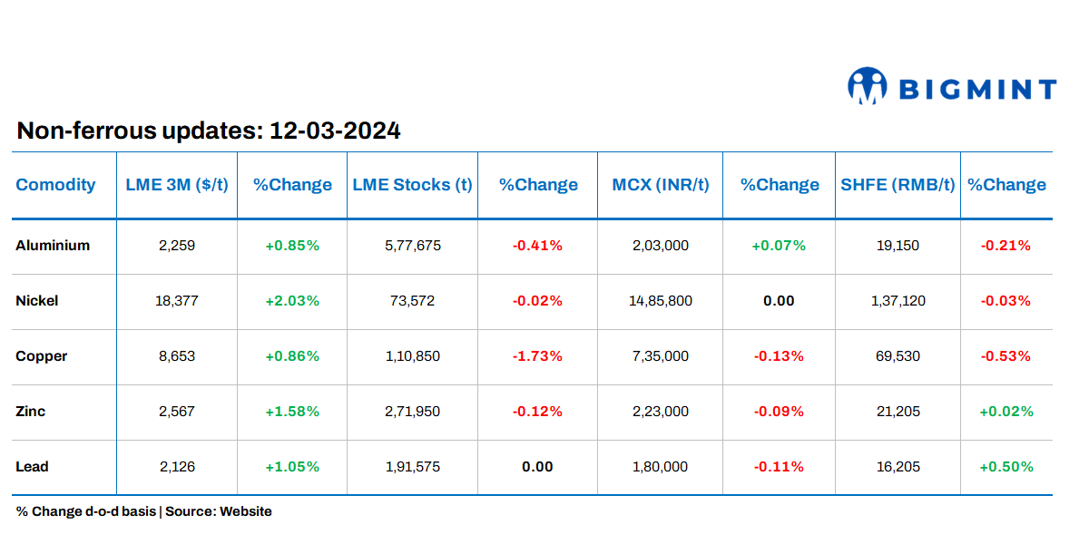Click Copper LME stocks change -1.73%
Viewport: 1089px width, 544px height.
tap(537, 356)
